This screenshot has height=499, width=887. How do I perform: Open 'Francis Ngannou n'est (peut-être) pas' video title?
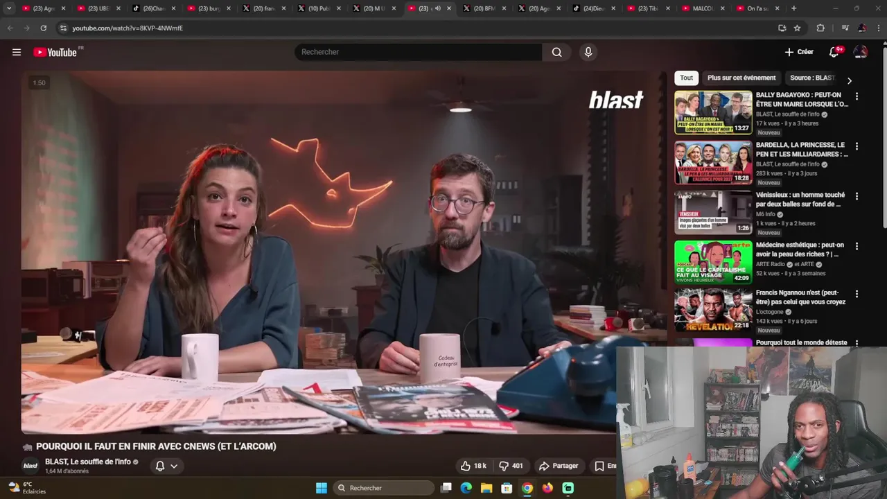pyautogui.click(x=800, y=297)
